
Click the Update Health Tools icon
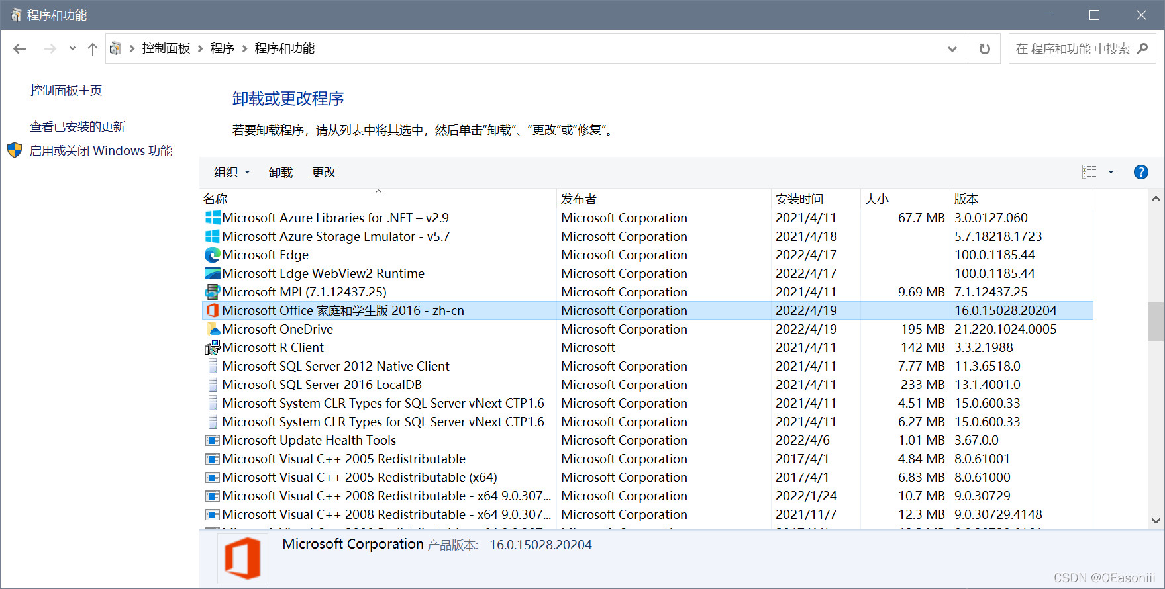(x=213, y=440)
